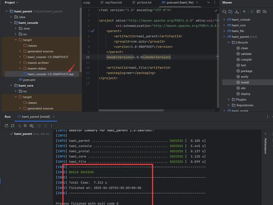Open more Run toolbar options

[x=52, y=126]
